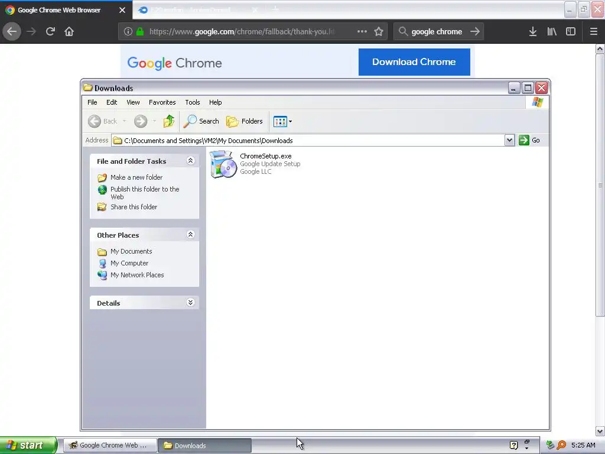
Task: Click the My Computer icon in Other Places
Action: click(x=102, y=263)
